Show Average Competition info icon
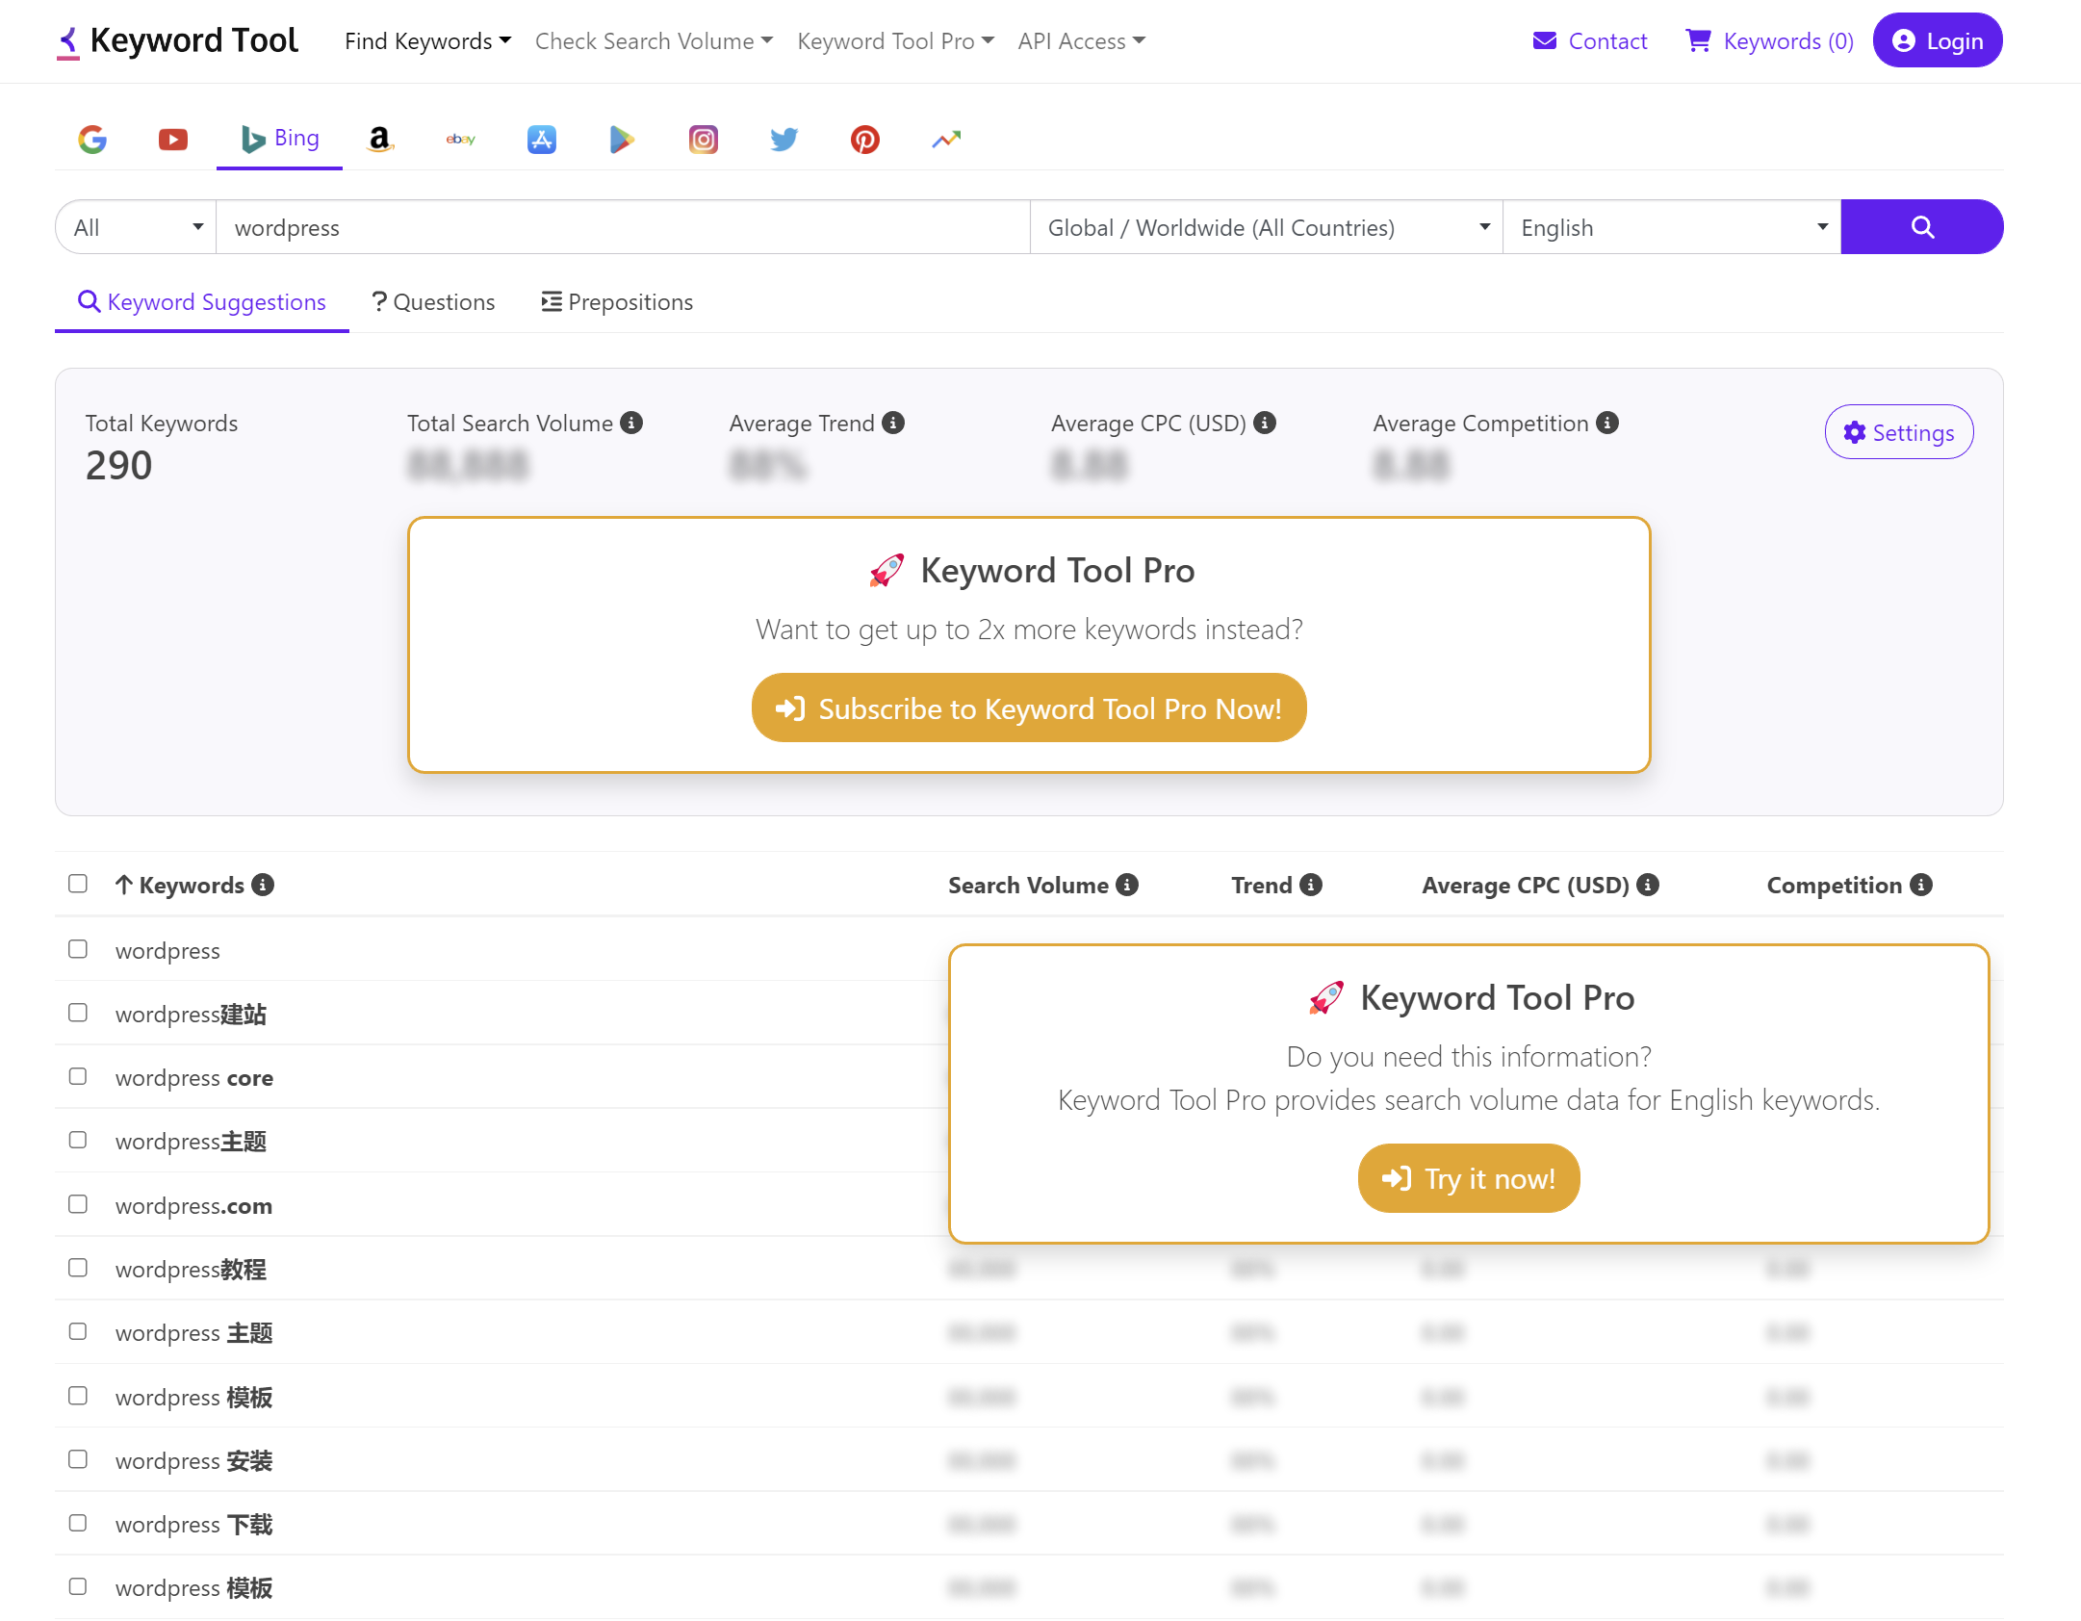 (1607, 423)
